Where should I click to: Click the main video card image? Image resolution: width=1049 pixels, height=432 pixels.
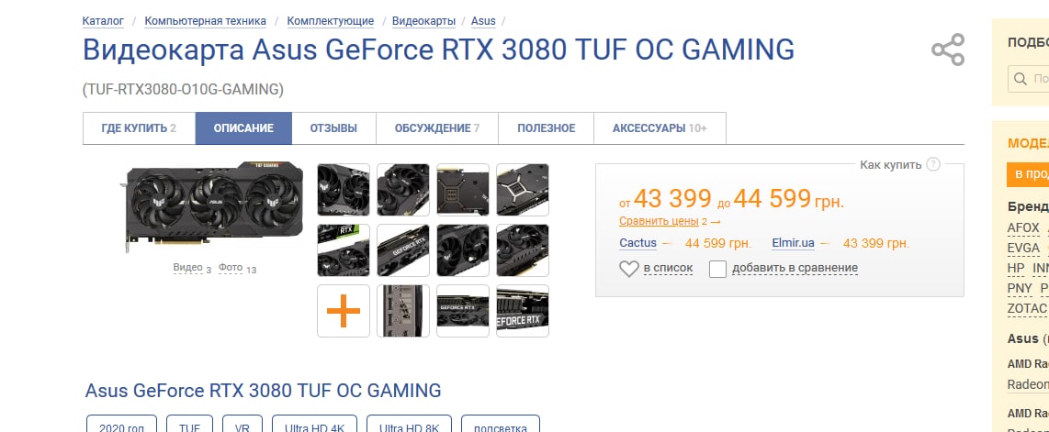click(x=213, y=207)
